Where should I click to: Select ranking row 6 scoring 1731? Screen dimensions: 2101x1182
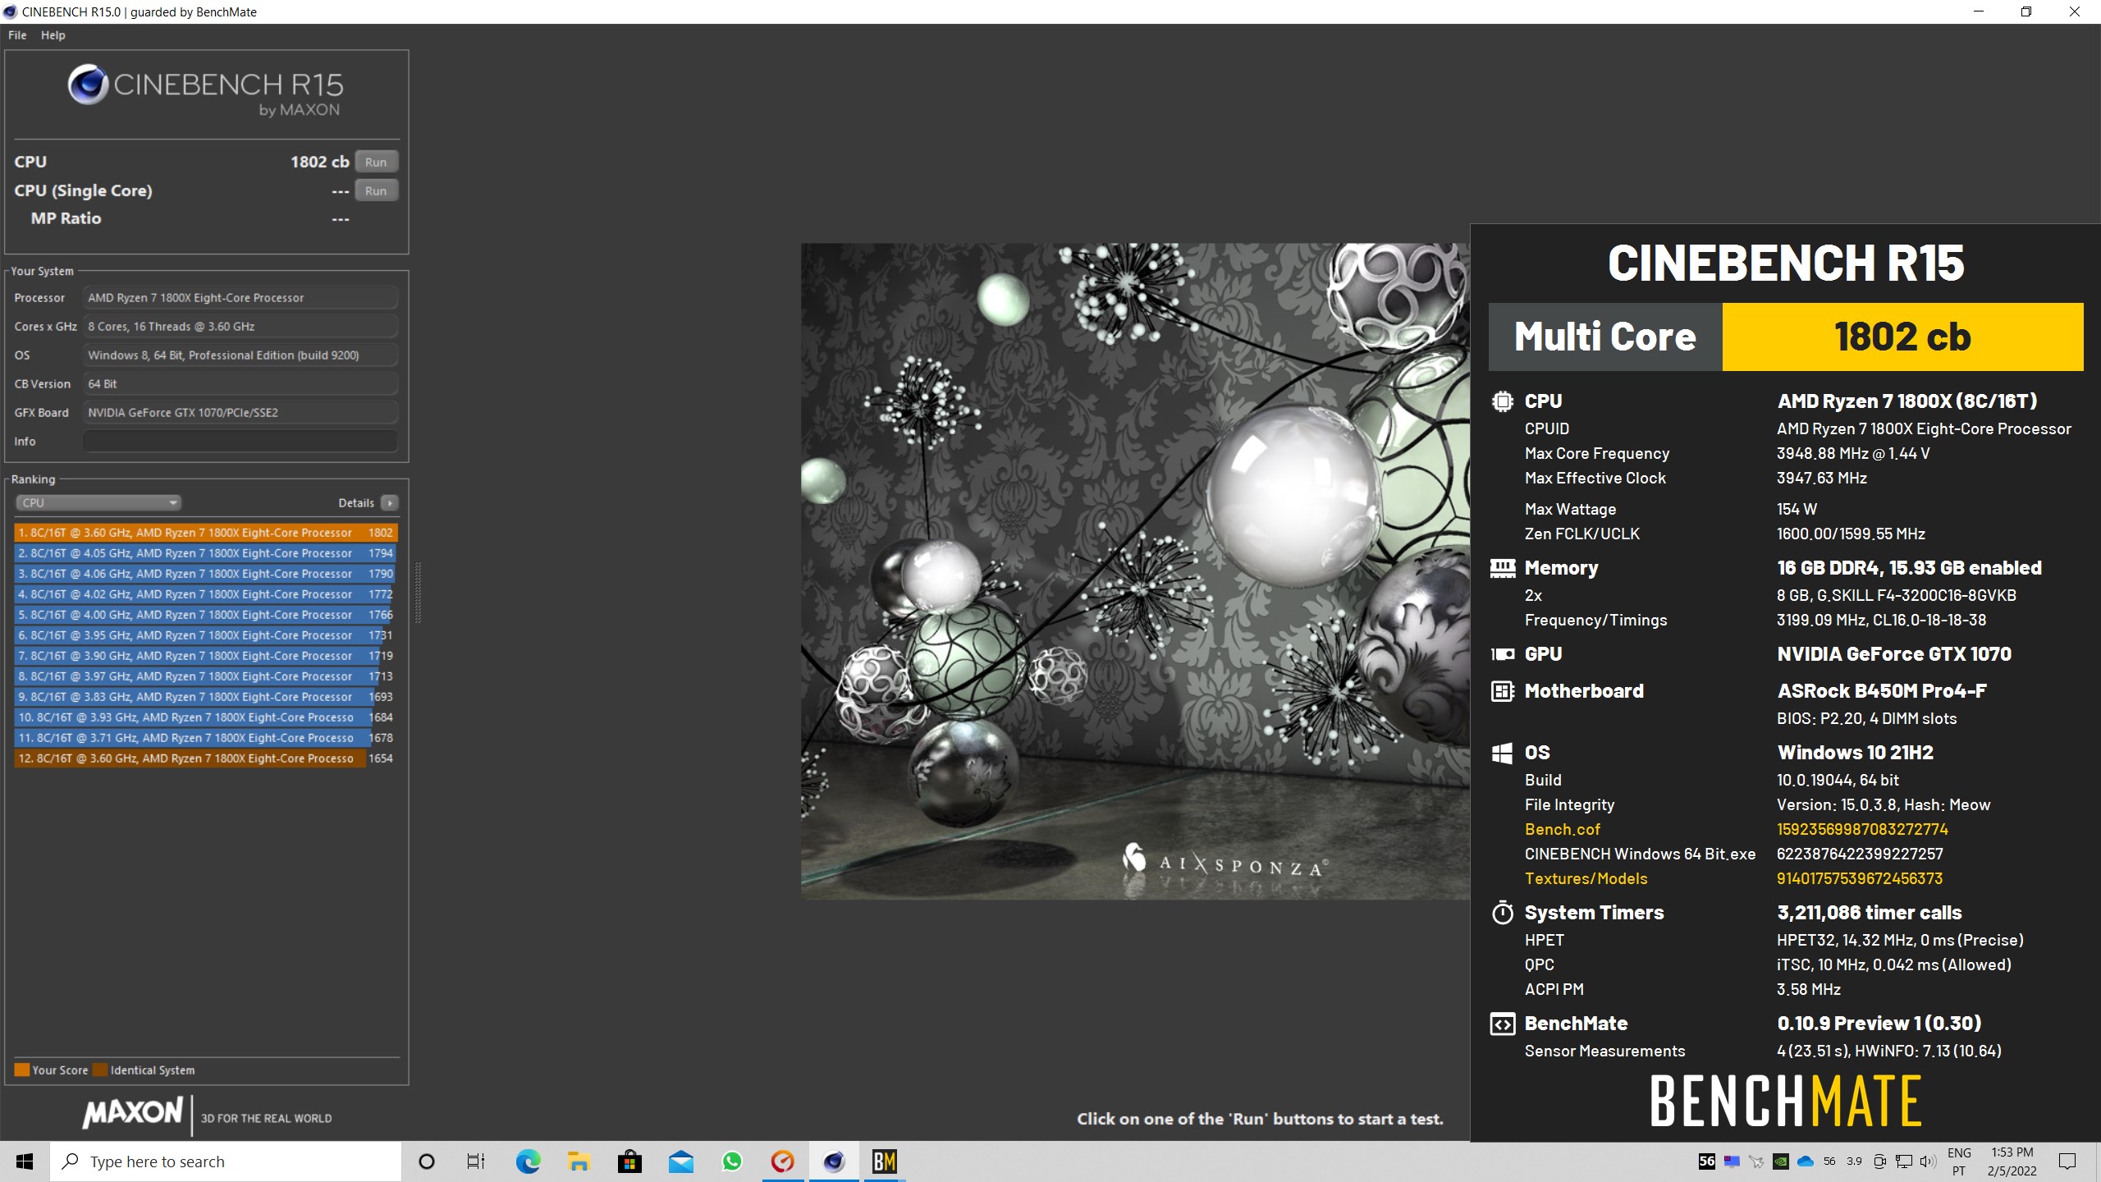(x=205, y=635)
